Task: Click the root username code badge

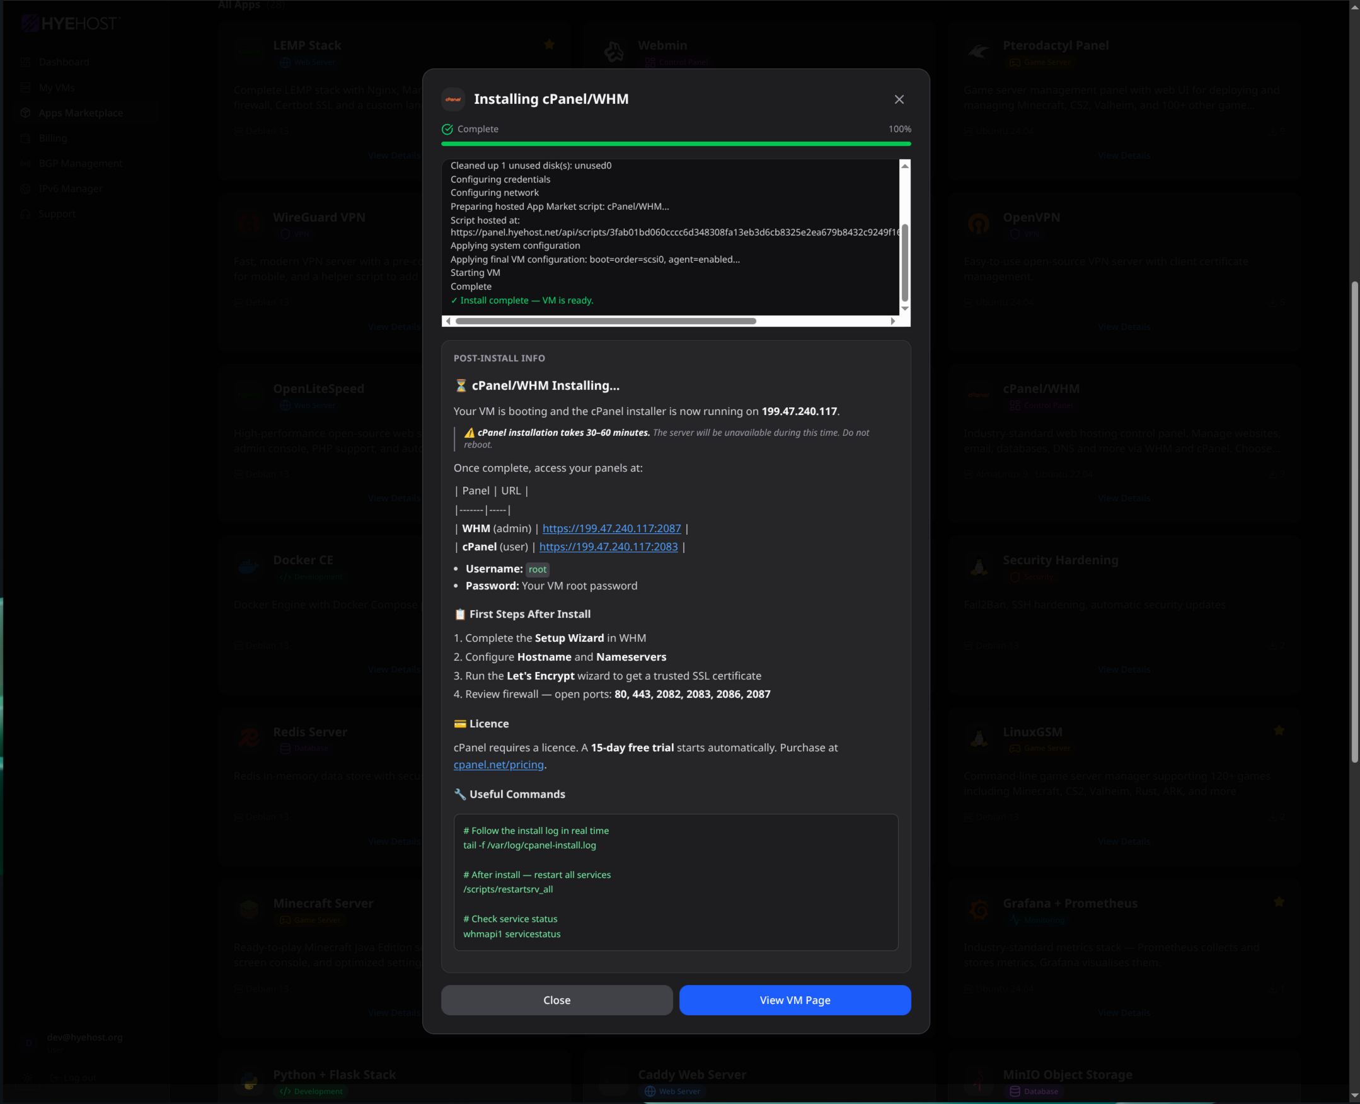Action: (537, 569)
